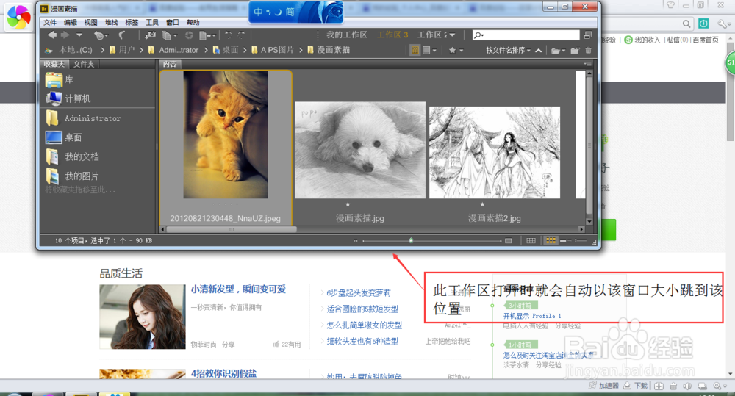Open the recent files reveal dropdown

[101, 35]
